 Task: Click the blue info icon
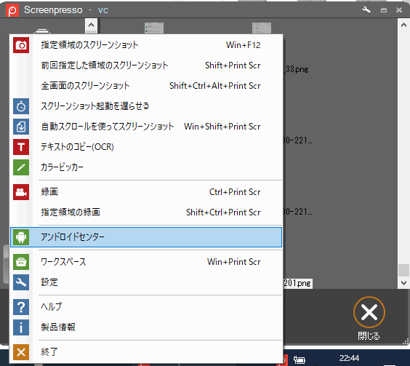(21, 327)
